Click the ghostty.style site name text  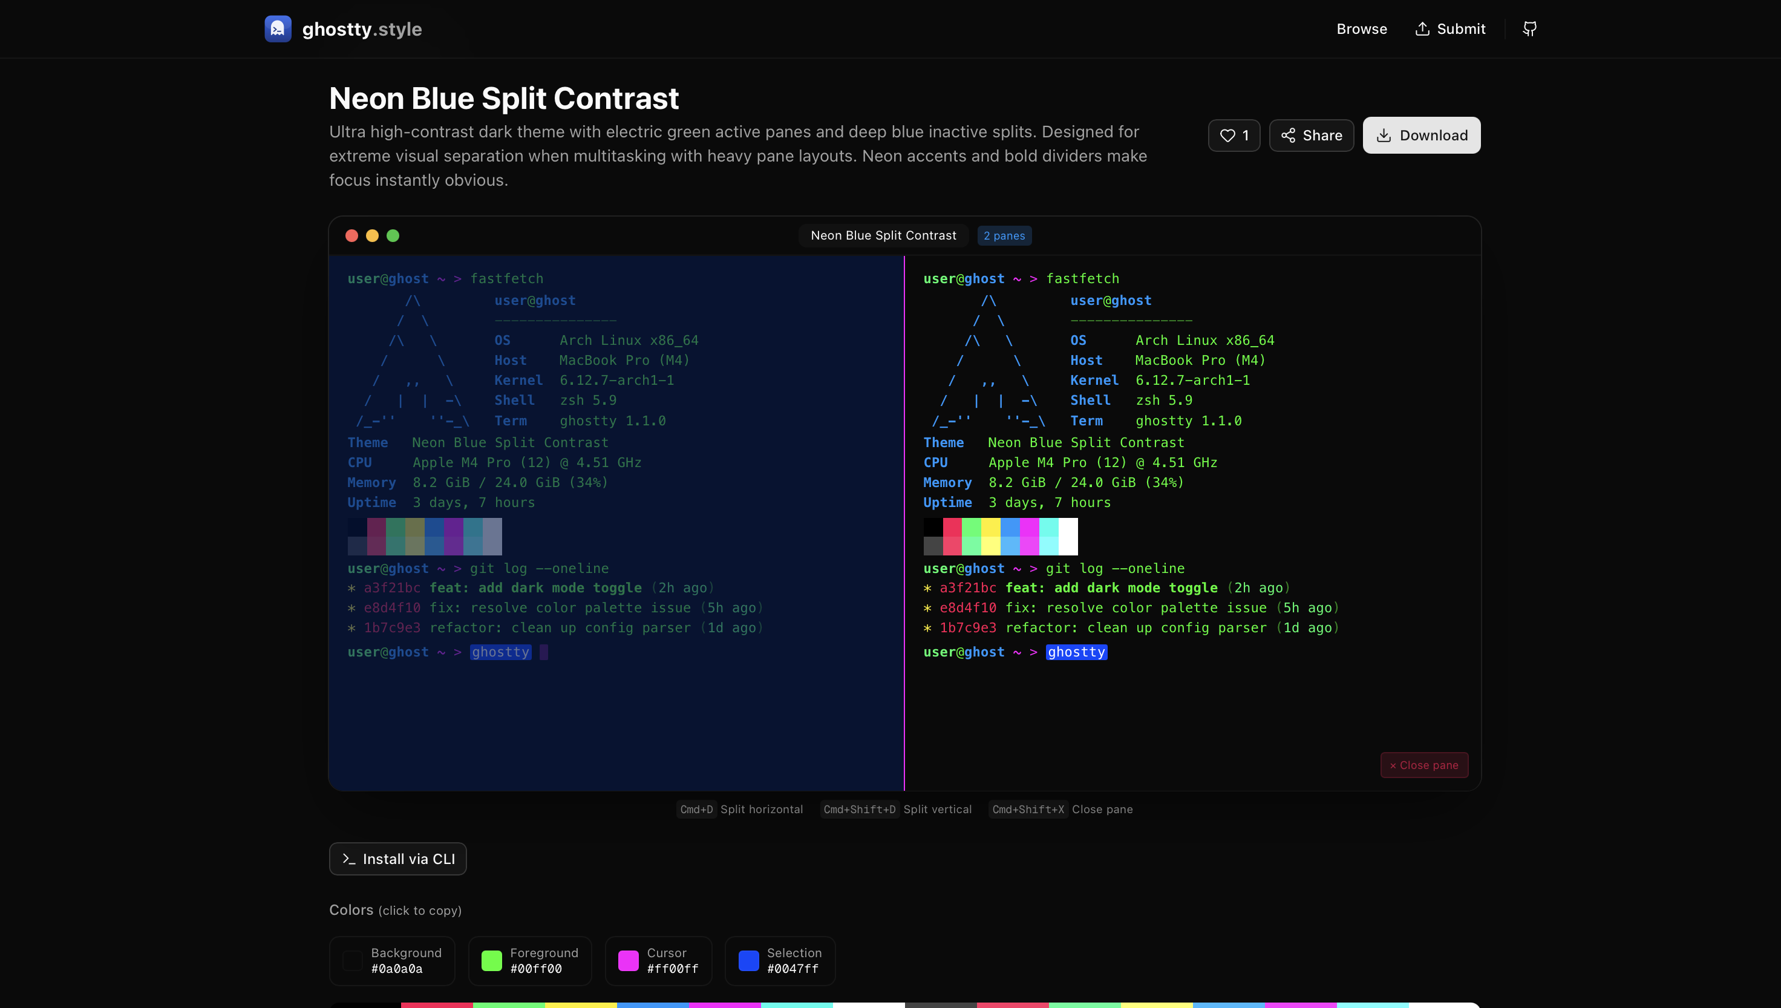(x=362, y=29)
